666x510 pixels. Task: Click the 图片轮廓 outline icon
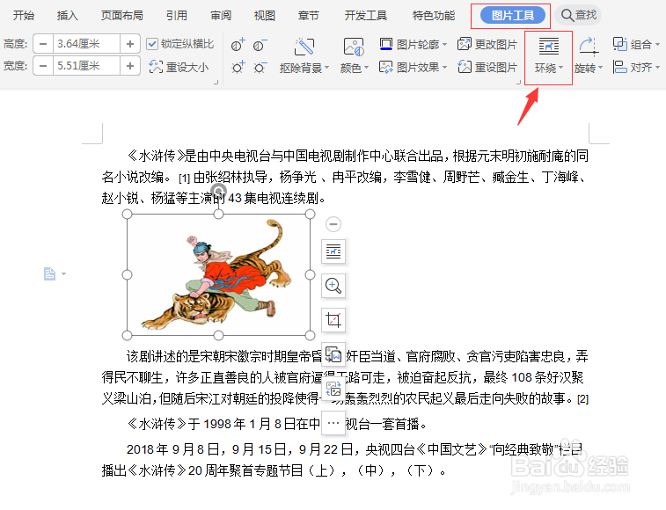(x=386, y=44)
